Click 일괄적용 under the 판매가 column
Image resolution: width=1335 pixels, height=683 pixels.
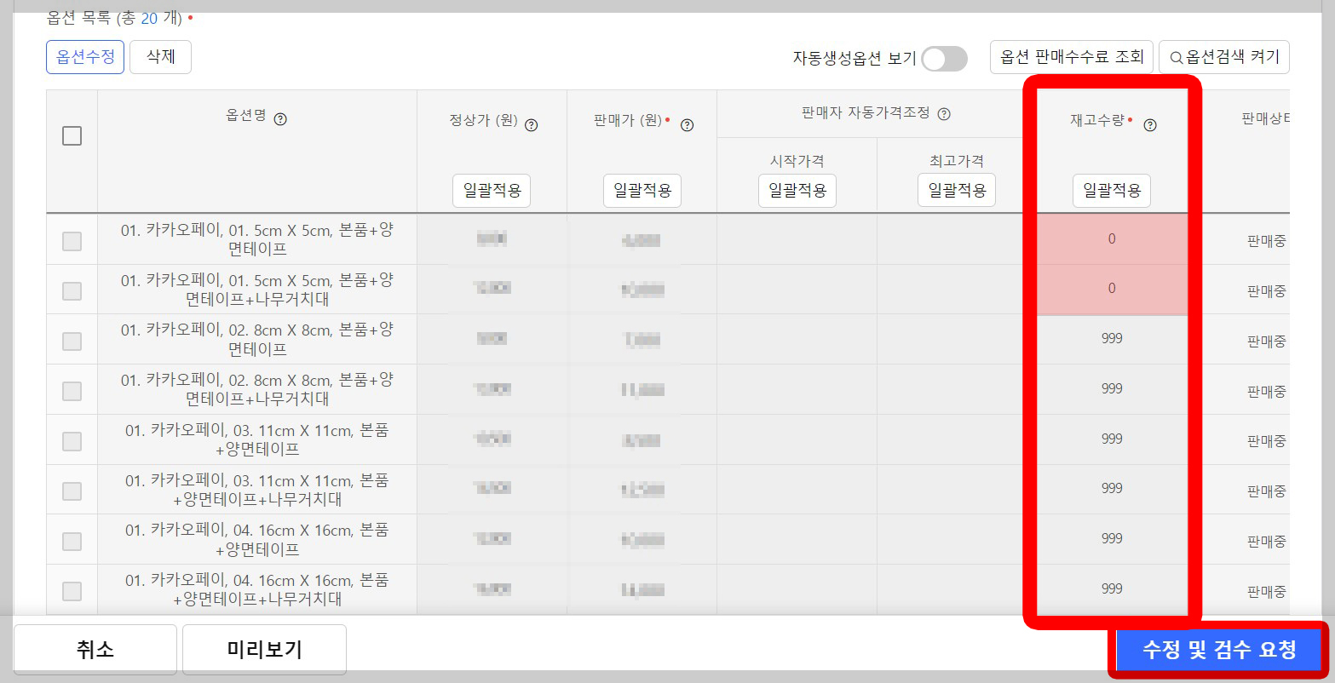[642, 191]
